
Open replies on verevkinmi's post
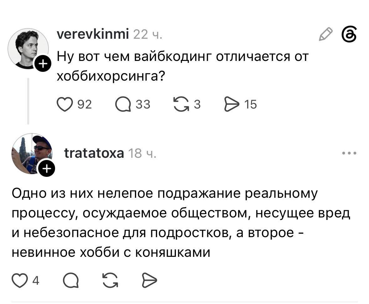(123, 104)
